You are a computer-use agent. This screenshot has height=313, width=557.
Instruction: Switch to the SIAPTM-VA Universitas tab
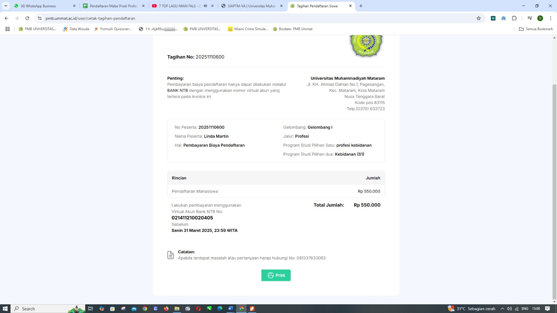coord(251,6)
